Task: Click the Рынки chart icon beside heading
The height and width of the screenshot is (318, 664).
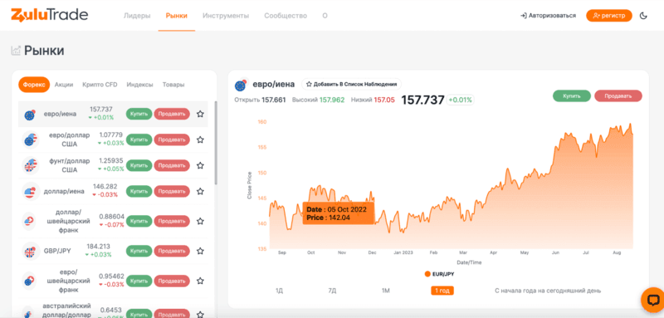Action: [x=16, y=51]
